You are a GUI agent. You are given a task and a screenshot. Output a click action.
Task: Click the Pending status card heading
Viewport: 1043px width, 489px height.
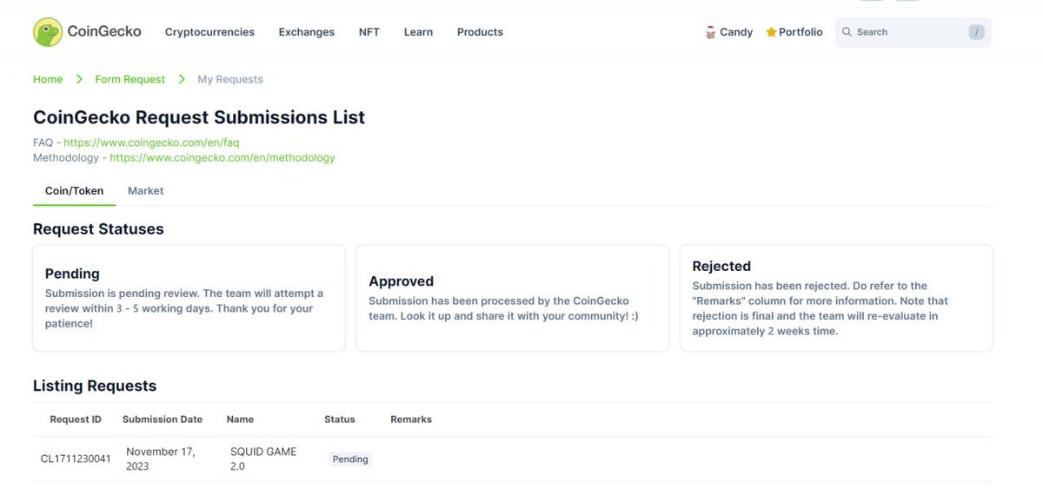tap(72, 274)
